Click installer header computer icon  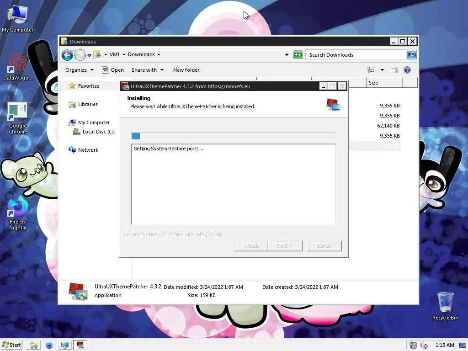(x=333, y=105)
